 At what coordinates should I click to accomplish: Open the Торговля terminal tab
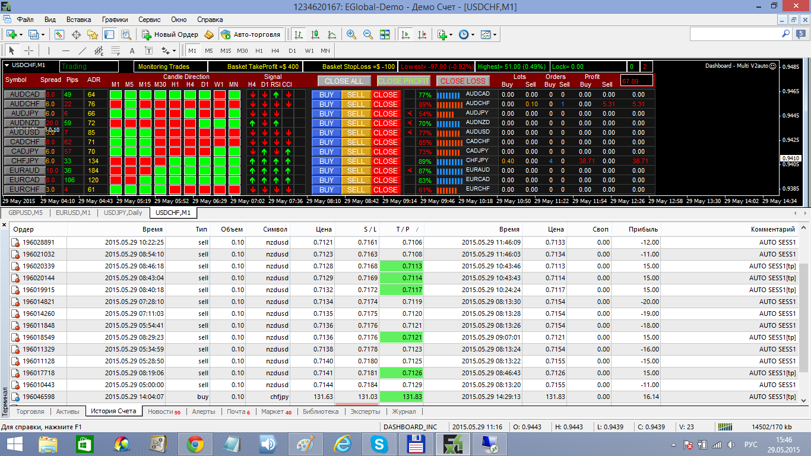30,411
